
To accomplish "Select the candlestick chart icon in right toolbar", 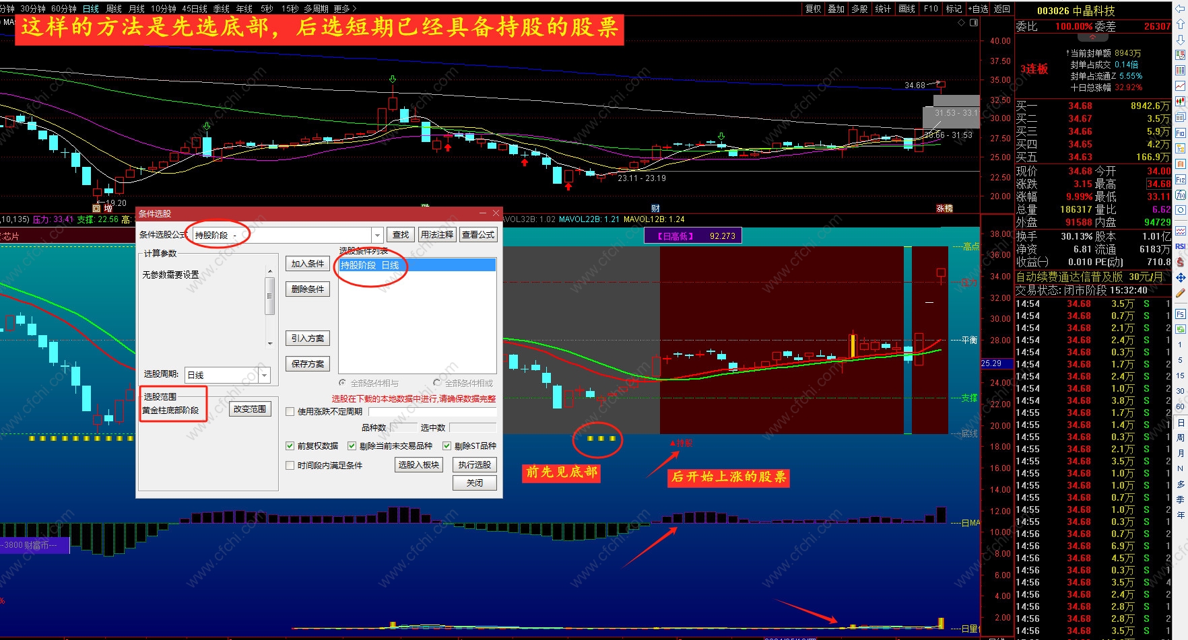I will (x=1181, y=101).
